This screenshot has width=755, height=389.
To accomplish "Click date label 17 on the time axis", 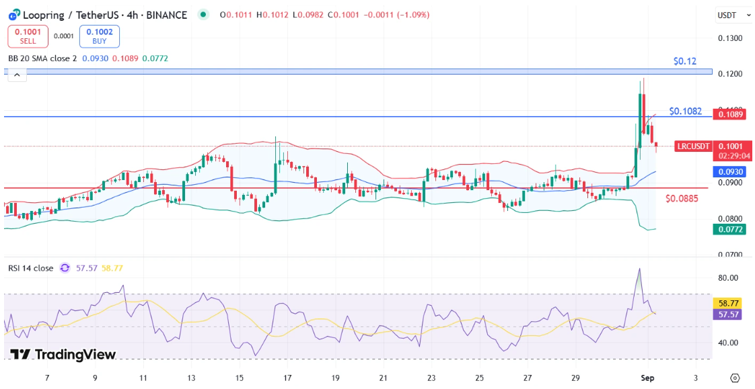I will (287, 378).
